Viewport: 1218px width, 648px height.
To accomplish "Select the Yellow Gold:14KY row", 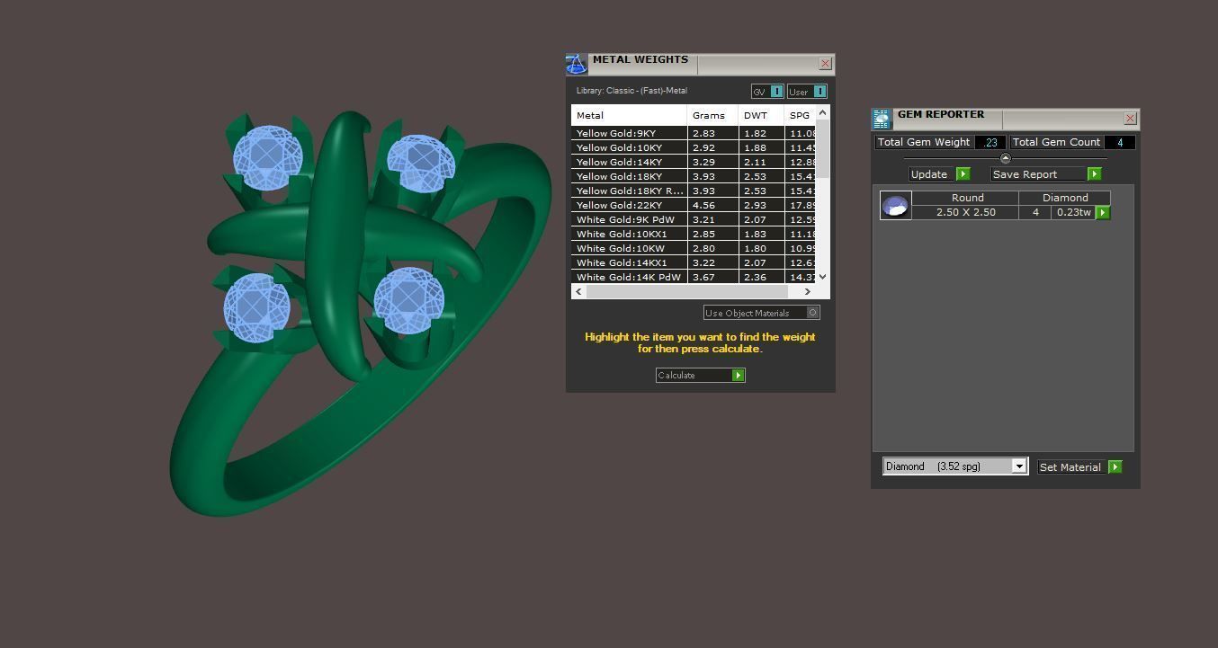I will coord(693,162).
